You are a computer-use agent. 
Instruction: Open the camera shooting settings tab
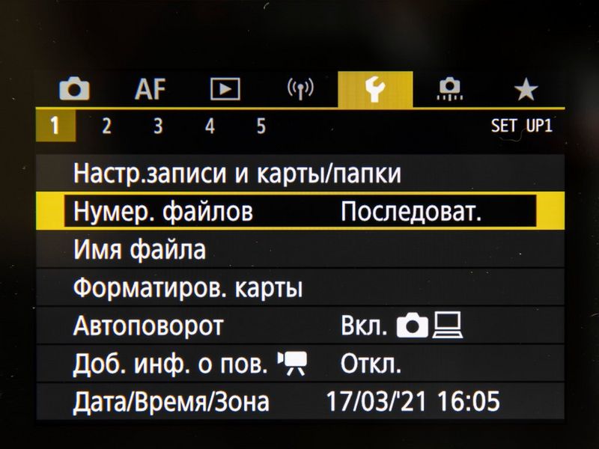(x=74, y=88)
